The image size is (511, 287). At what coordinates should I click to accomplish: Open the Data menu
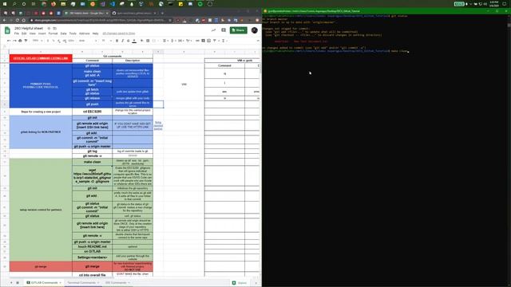tap(63, 33)
